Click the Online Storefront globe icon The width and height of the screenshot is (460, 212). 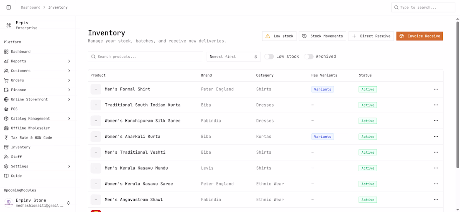(x=6, y=100)
